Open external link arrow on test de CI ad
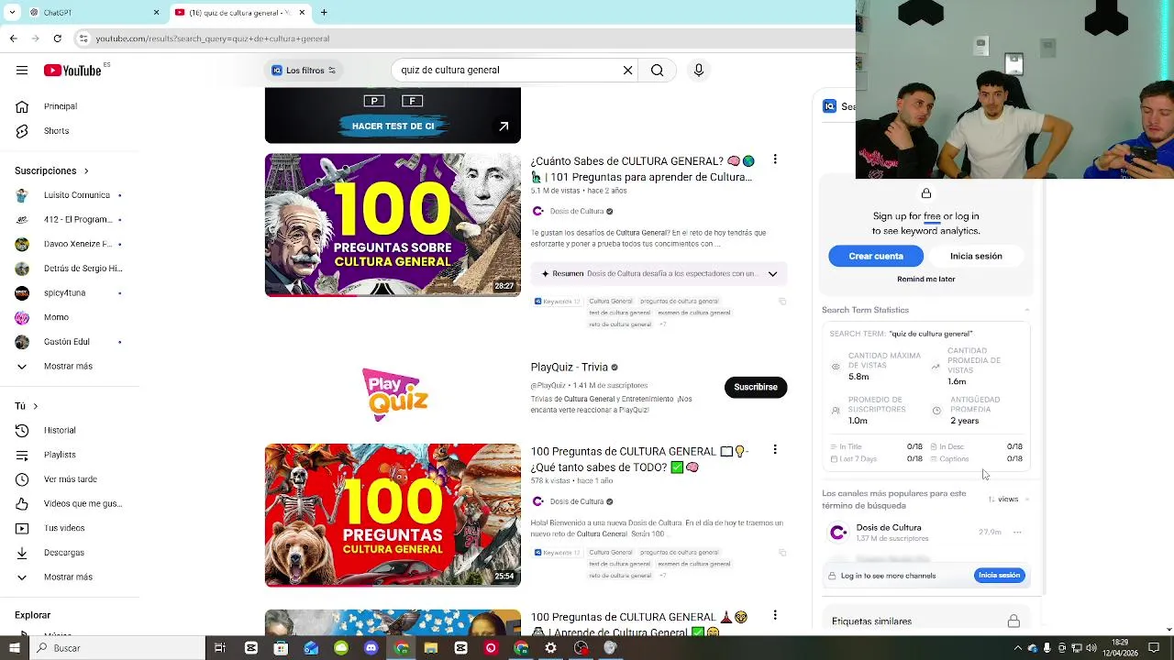Image resolution: width=1174 pixels, height=660 pixels. tap(504, 126)
